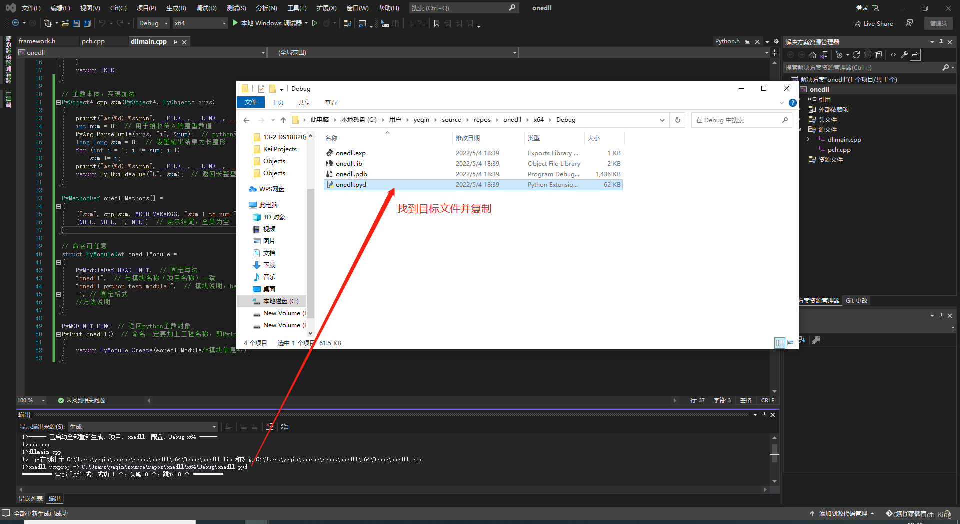Viewport: 960px width, 524px height.
Task: Switch Explorer to details view
Action: (x=780, y=343)
